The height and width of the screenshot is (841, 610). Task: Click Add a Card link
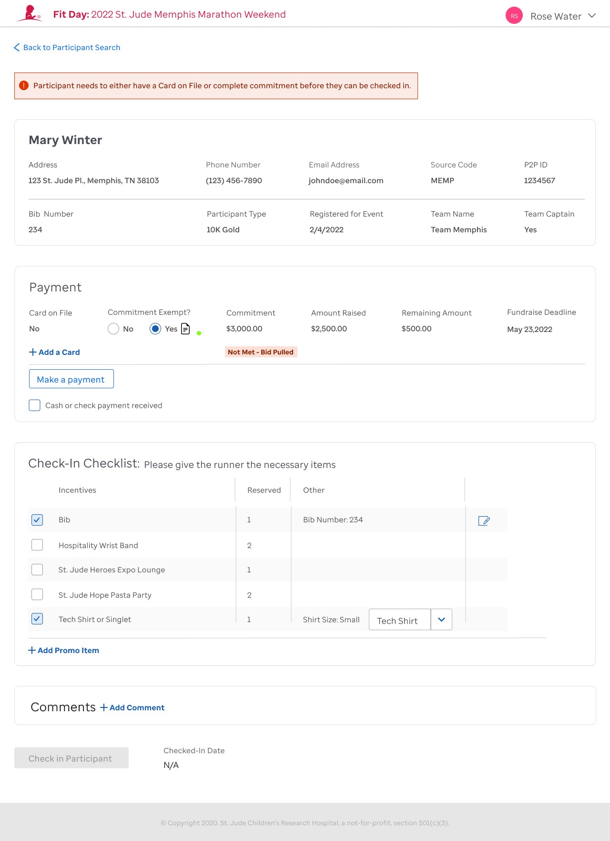coord(54,352)
